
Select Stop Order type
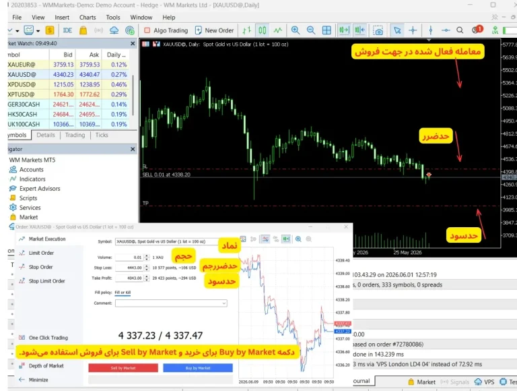pos(40,267)
